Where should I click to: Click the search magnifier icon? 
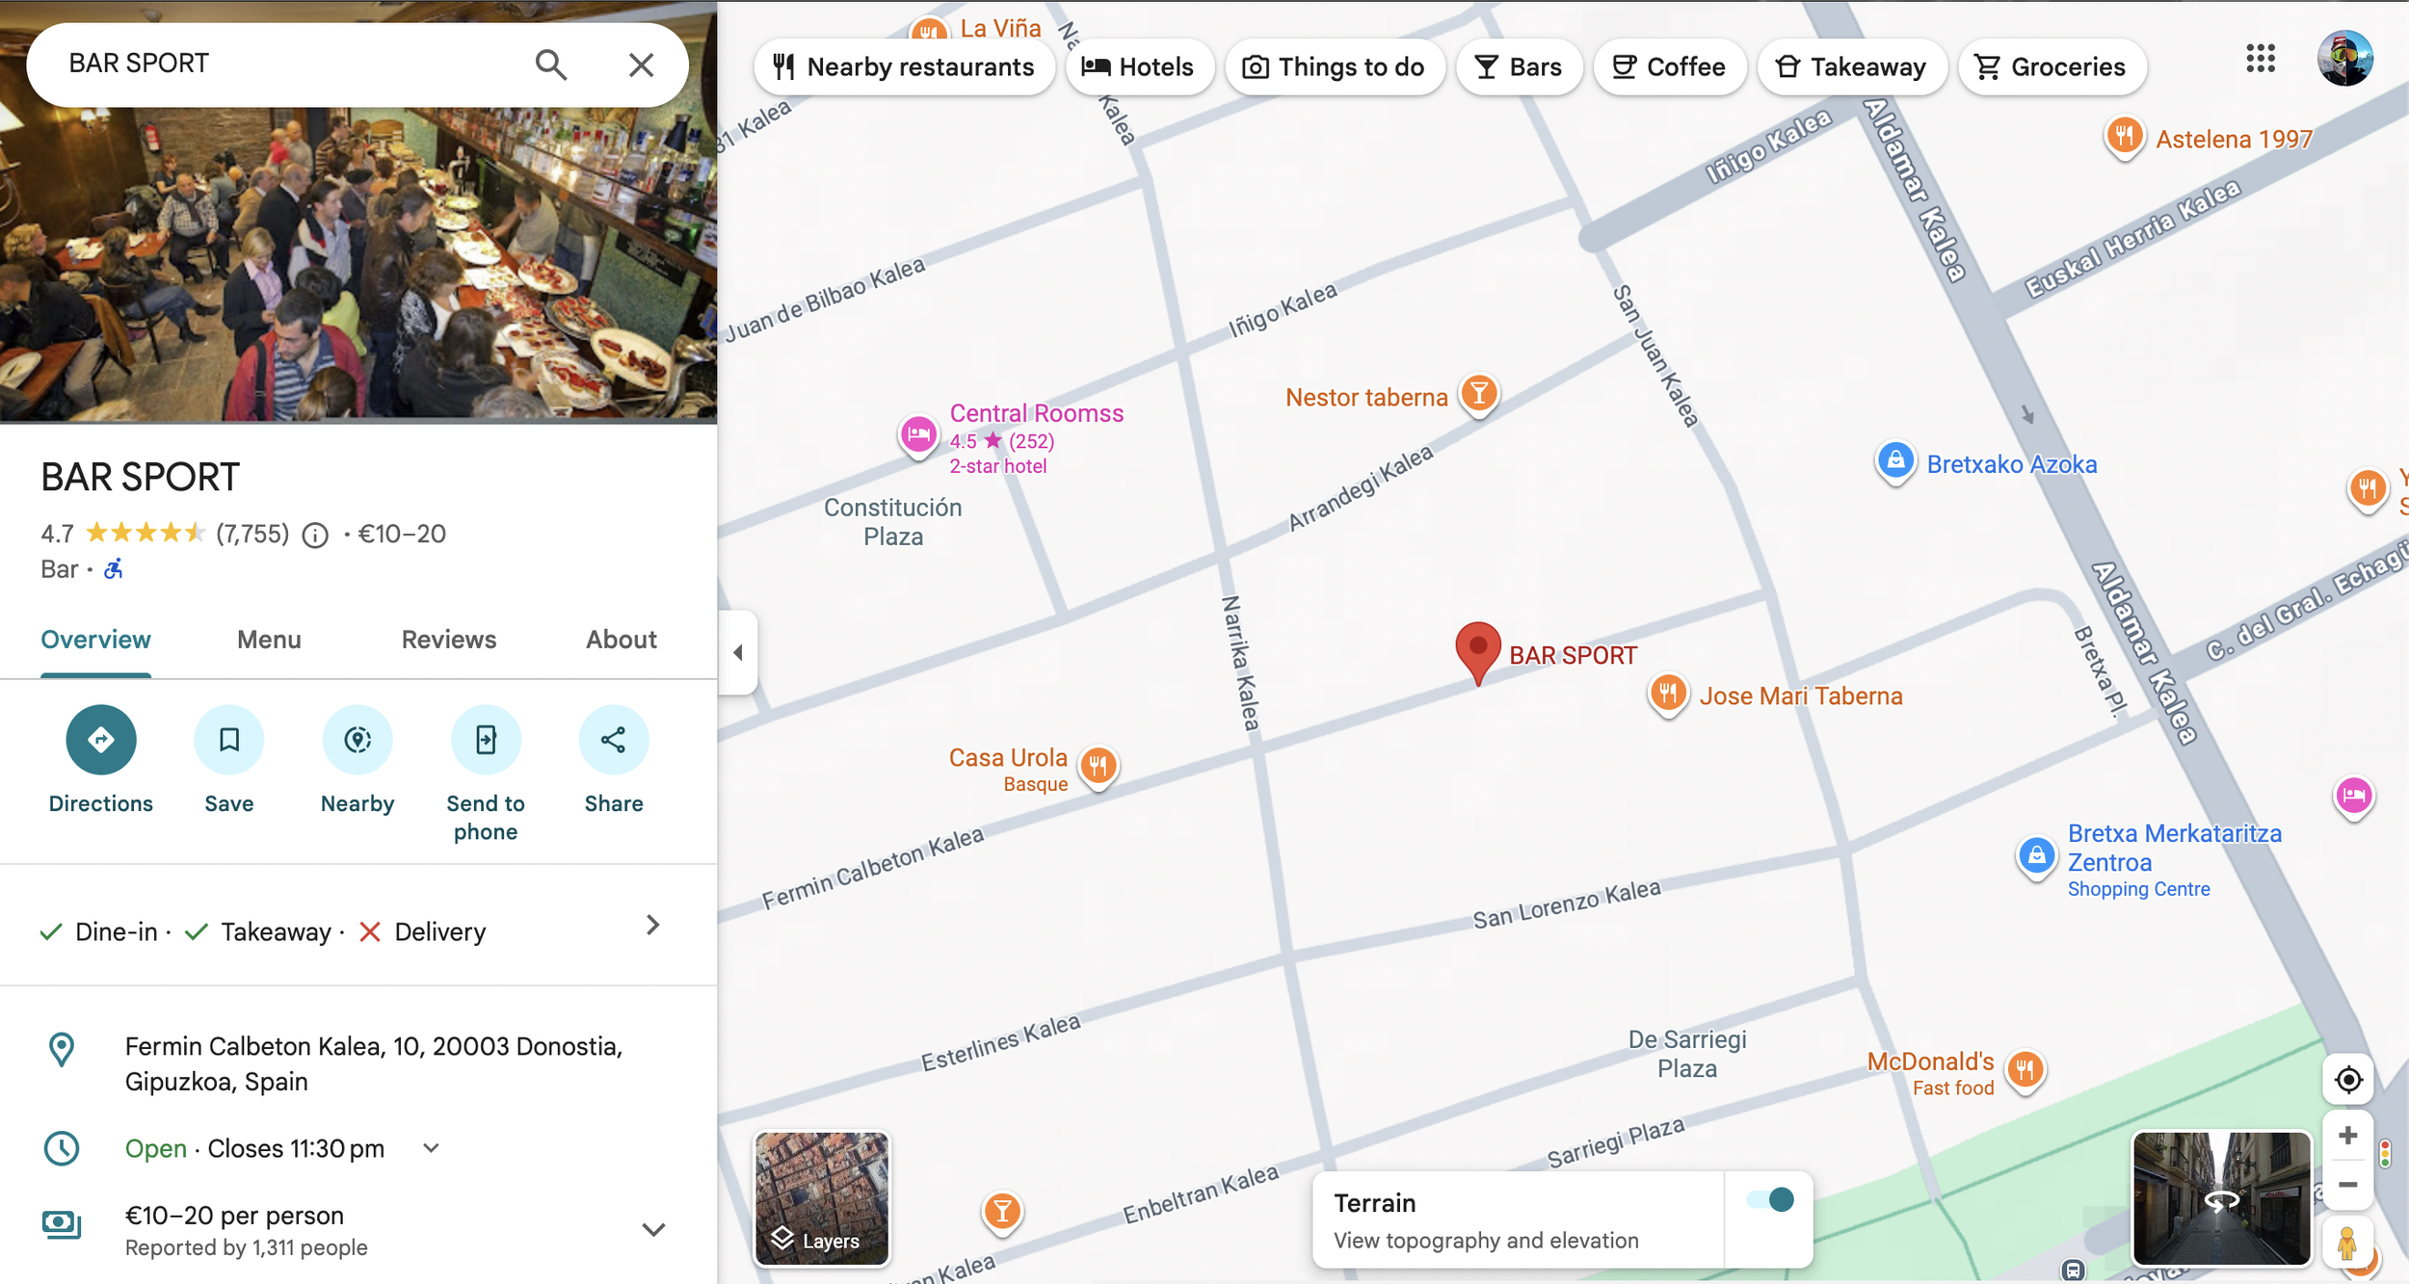[550, 65]
